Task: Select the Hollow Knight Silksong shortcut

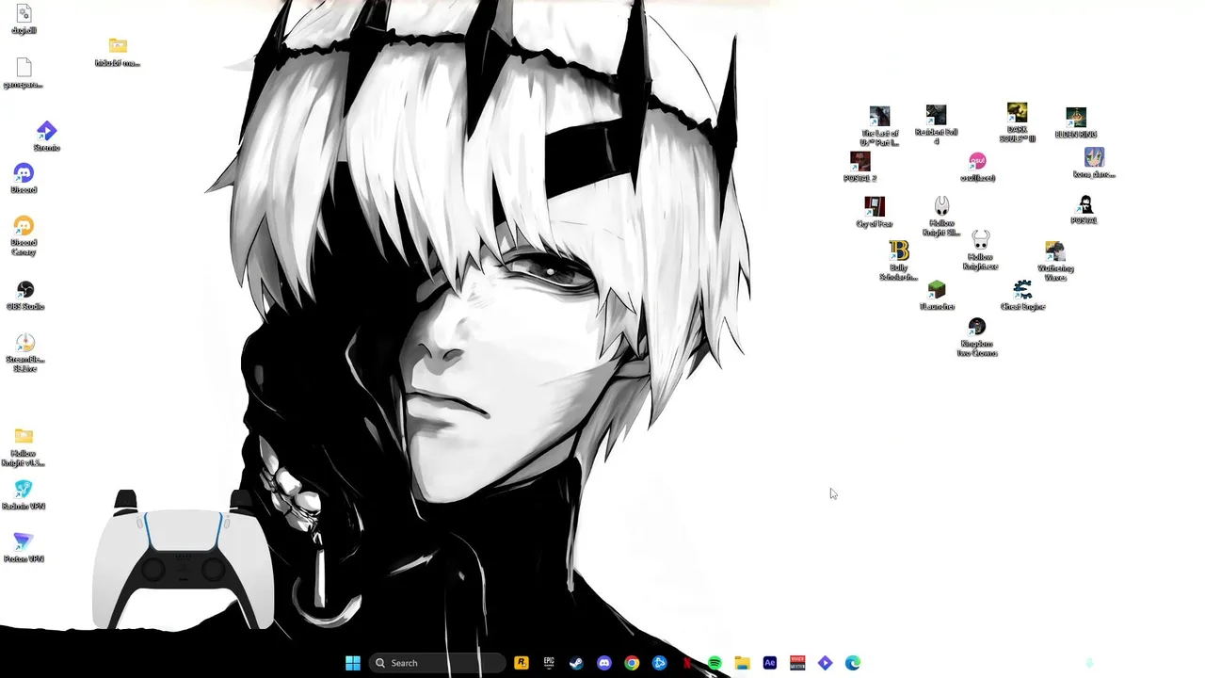Action: coord(941,217)
